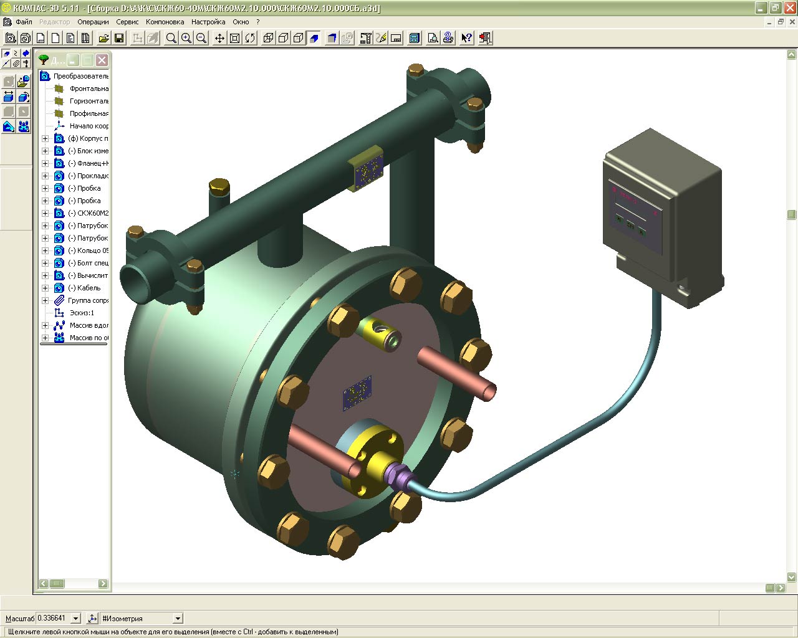Expand the (-) Кабель node
798x638 pixels.
point(45,288)
